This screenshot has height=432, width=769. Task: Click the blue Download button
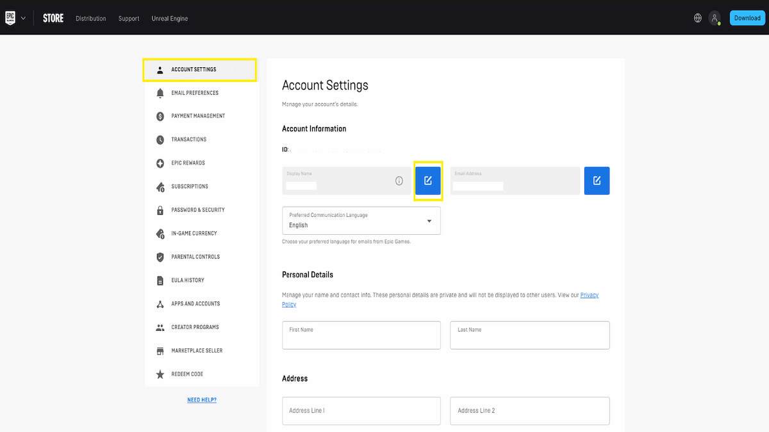coord(747,18)
